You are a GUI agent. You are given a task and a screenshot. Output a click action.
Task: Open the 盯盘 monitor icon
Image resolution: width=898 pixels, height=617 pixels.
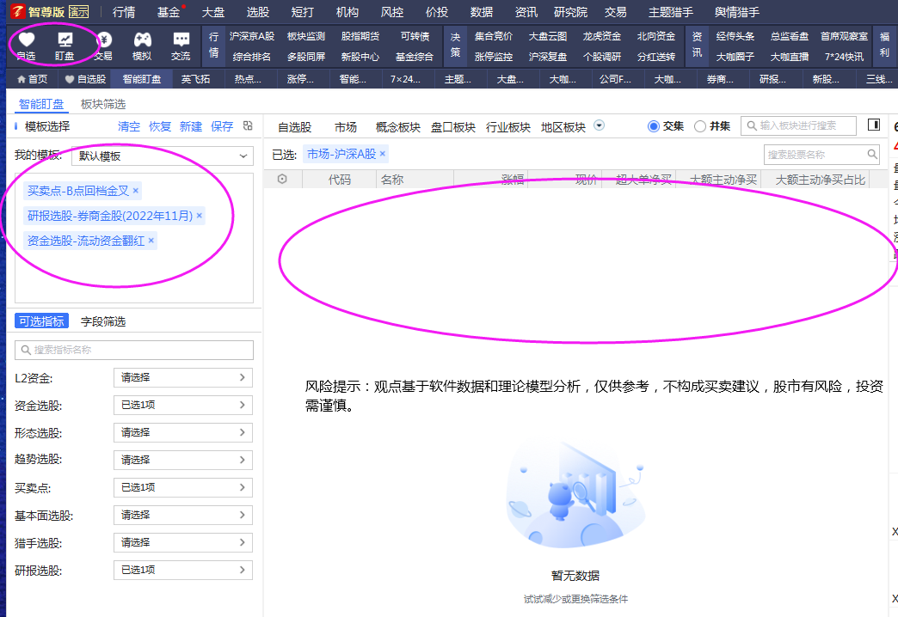pyautogui.click(x=65, y=40)
